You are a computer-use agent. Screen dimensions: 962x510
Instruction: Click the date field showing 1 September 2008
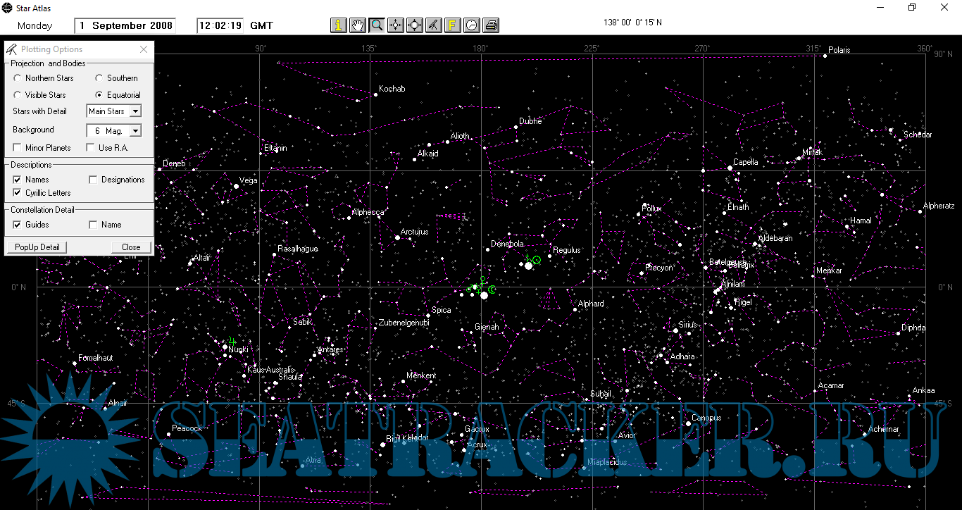click(x=125, y=26)
